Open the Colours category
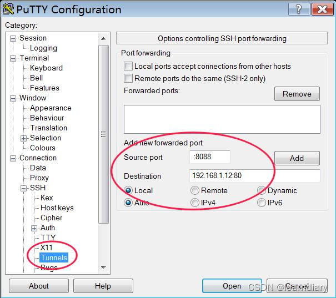This screenshot has width=336, height=298. (x=43, y=148)
